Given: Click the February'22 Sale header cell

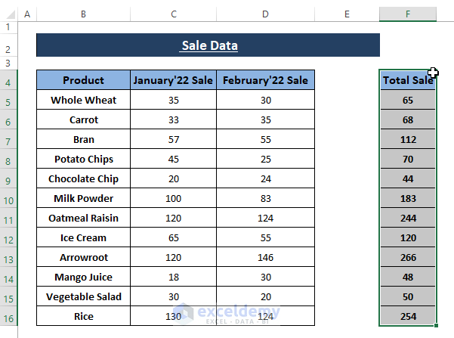Looking at the screenshot, I should [x=265, y=81].
